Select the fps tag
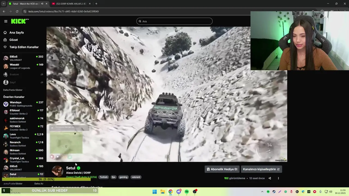The width and height of the screenshot is (349, 196). click(x=113, y=177)
